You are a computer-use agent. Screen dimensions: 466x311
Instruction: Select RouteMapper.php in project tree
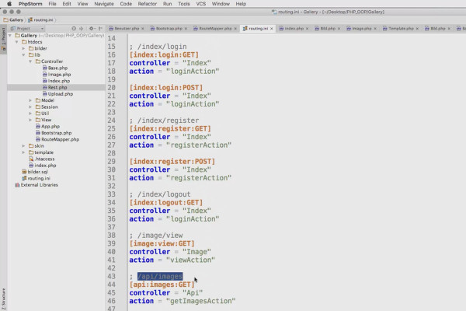[x=60, y=139]
